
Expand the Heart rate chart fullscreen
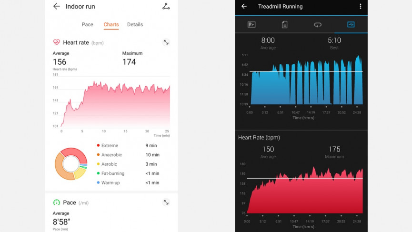[x=166, y=42]
